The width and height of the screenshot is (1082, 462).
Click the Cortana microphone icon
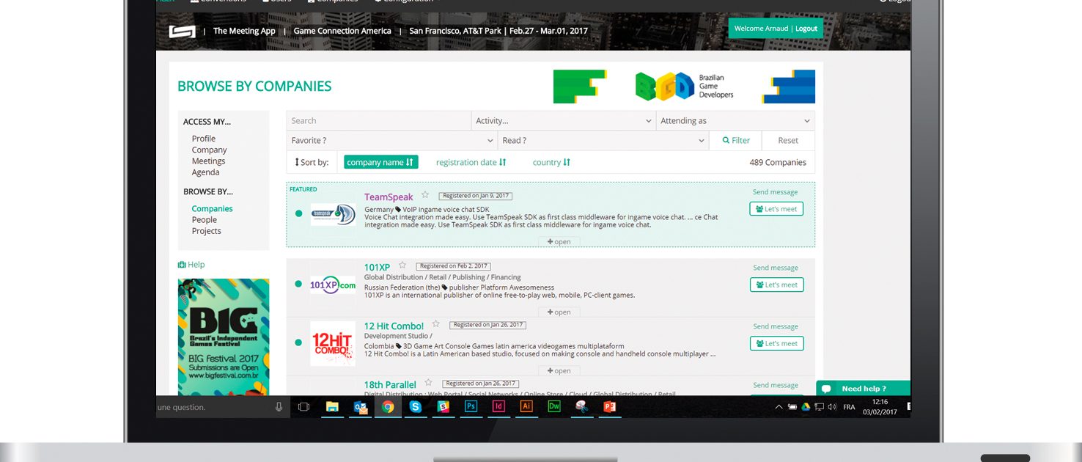(279, 406)
